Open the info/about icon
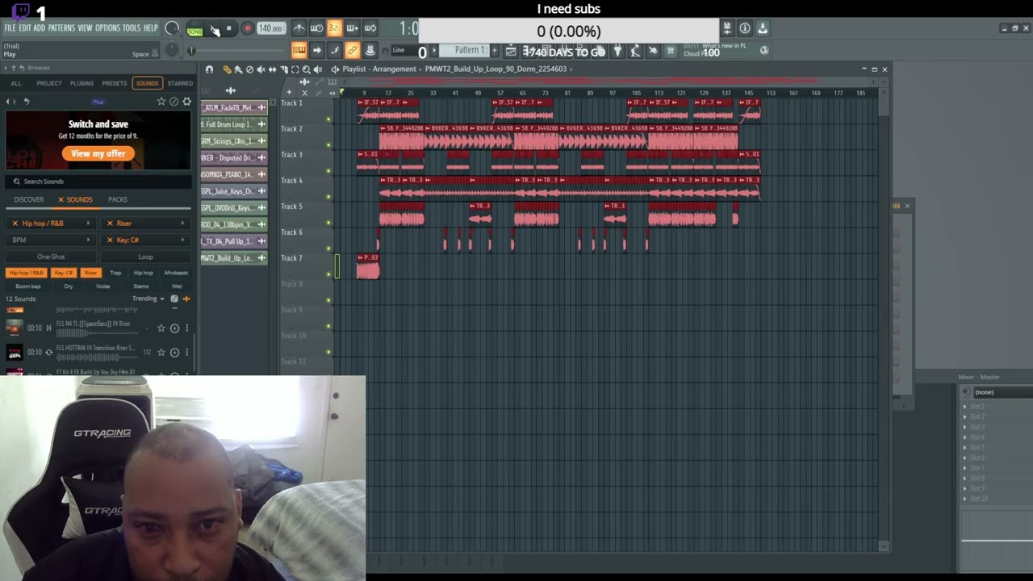This screenshot has width=1033, height=581. (744, 28)
